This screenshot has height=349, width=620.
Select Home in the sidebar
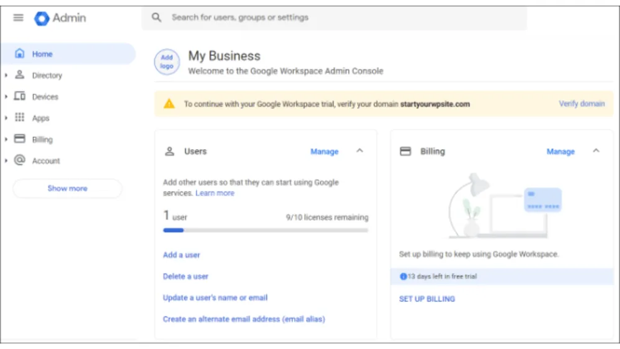coord(68,54)
